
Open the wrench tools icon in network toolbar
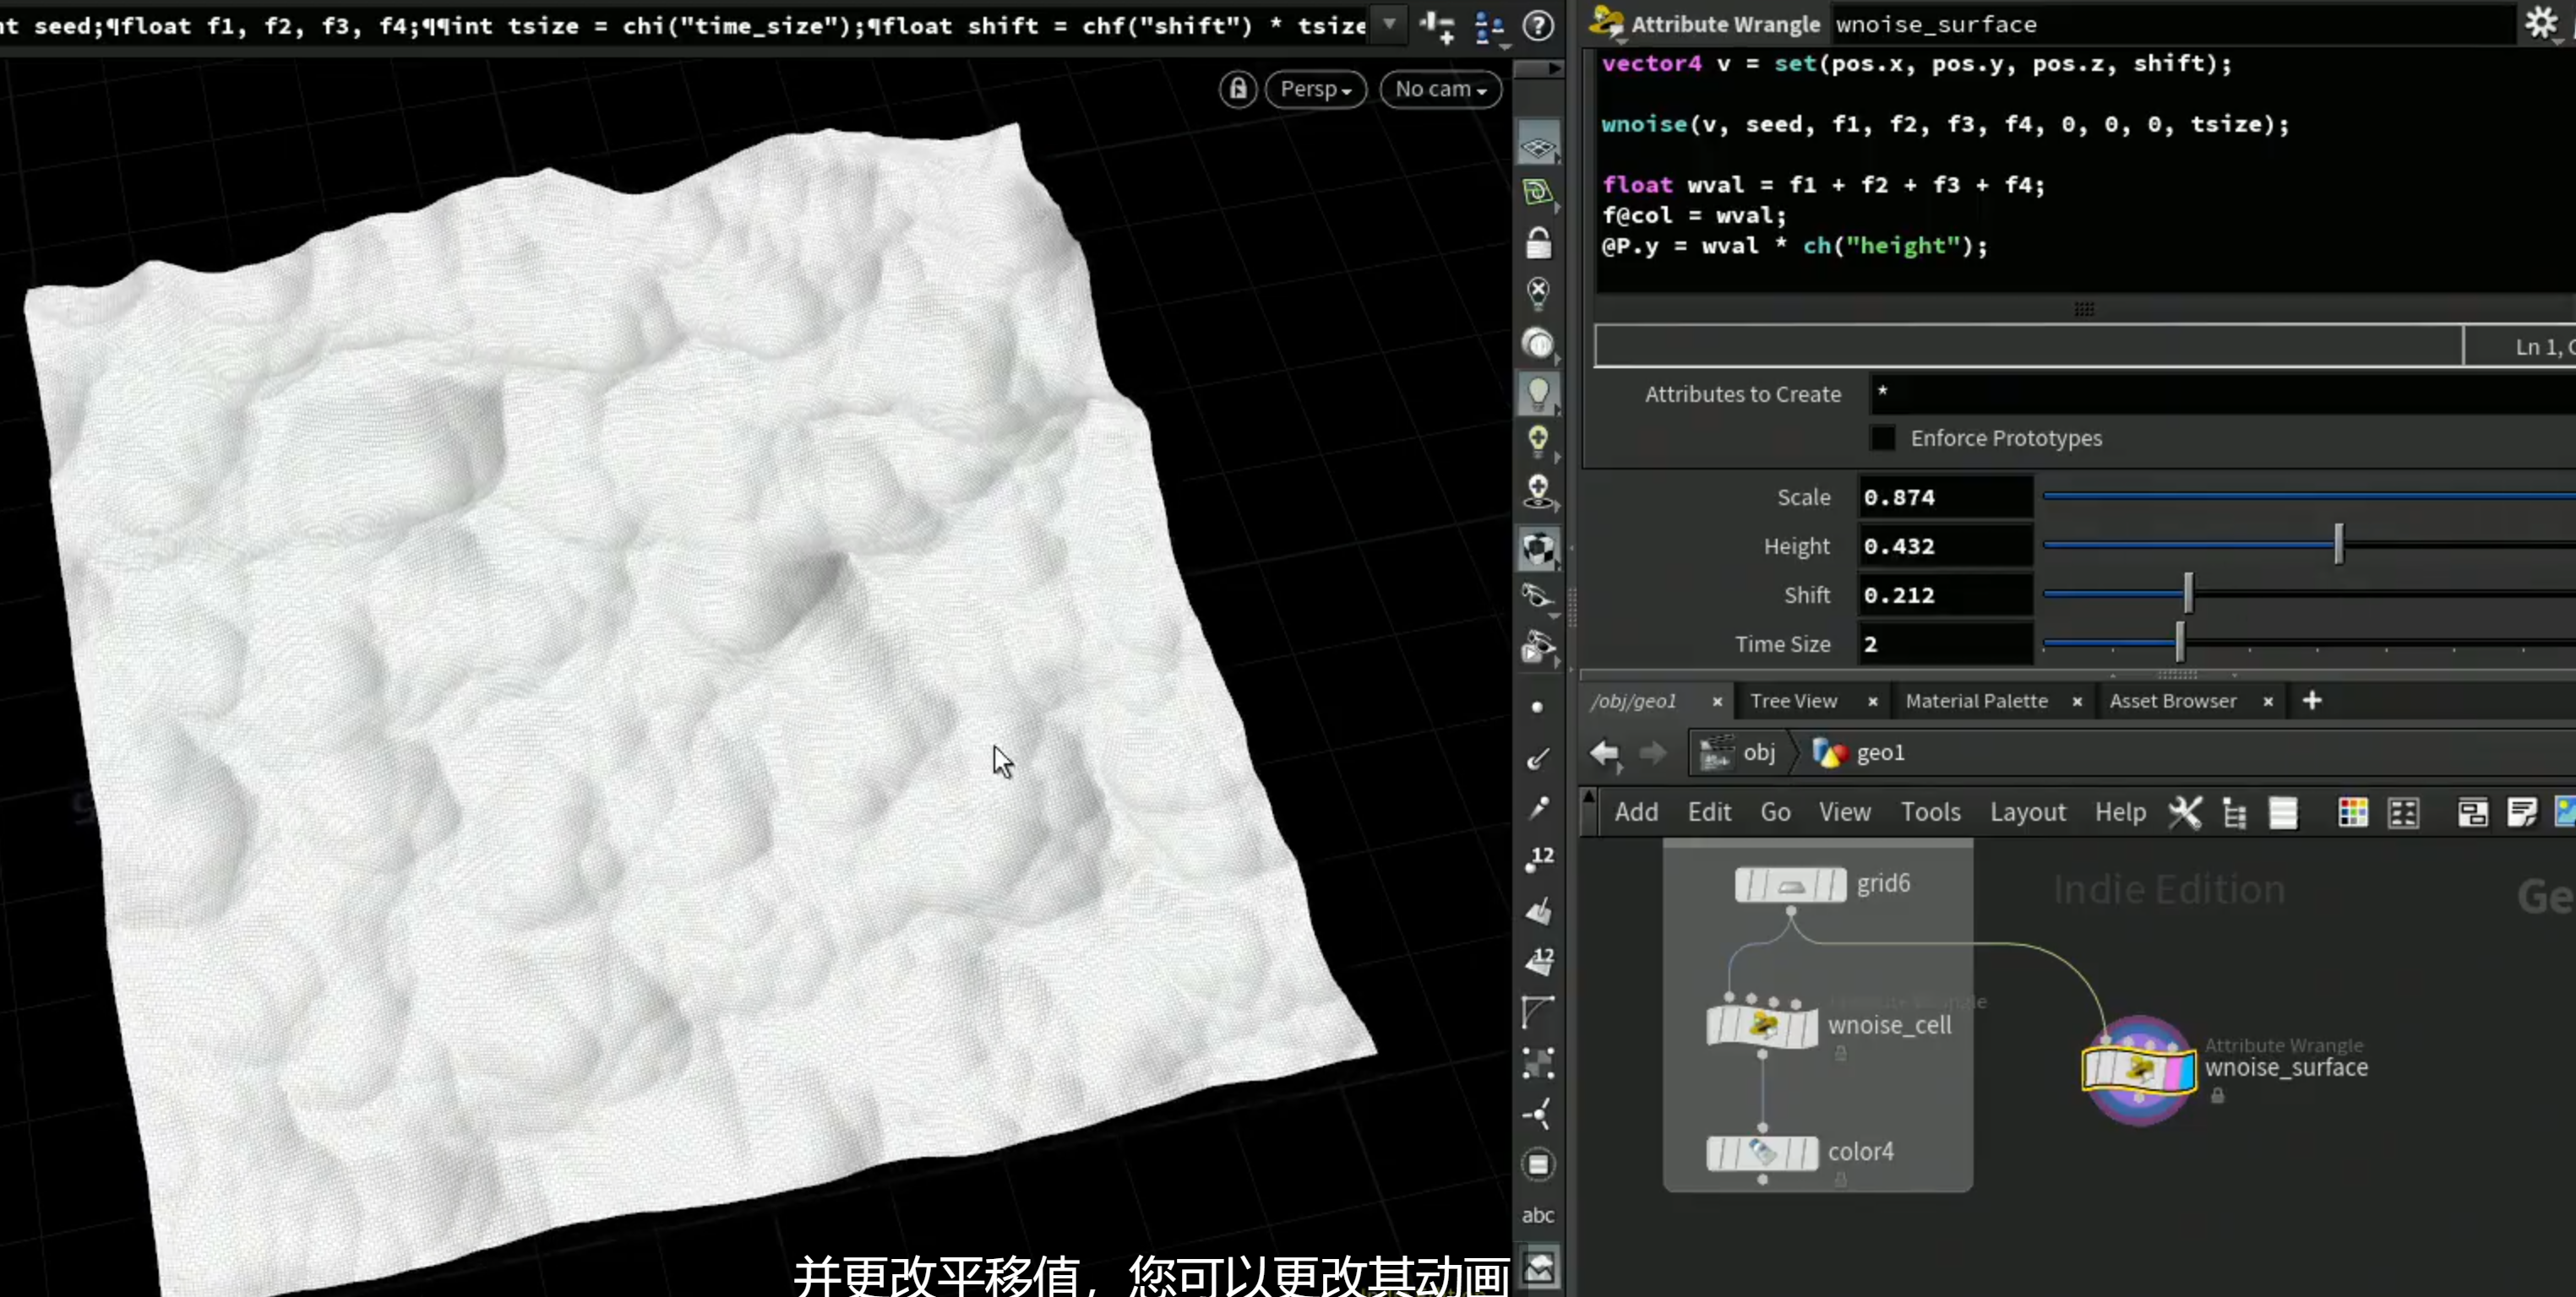click(2185, 812)
